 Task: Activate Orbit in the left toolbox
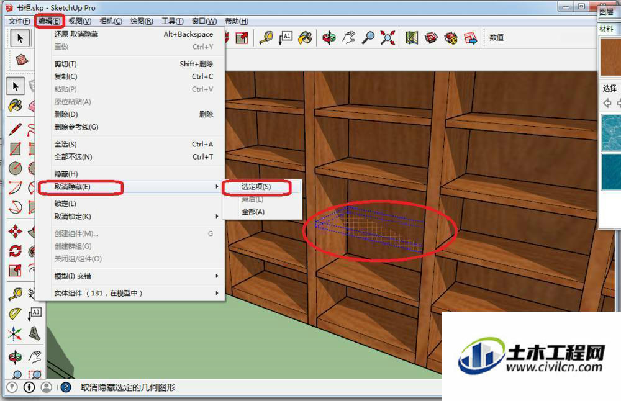pos(16,357)
